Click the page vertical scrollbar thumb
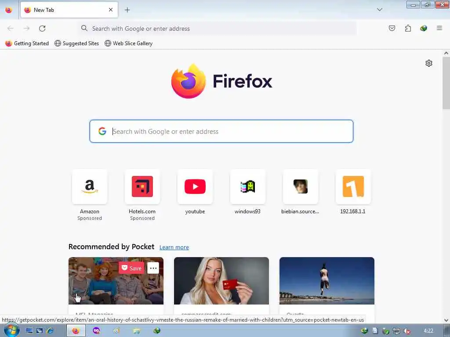 click(446, 83)
